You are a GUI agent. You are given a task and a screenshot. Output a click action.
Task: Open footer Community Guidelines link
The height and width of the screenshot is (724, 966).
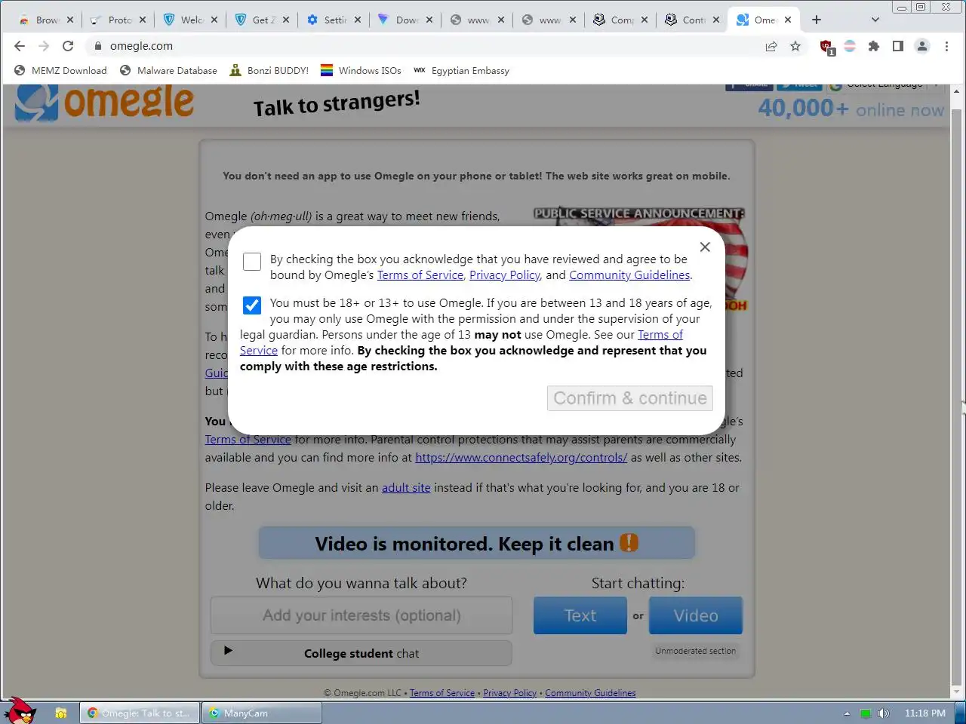coord(590,693)
